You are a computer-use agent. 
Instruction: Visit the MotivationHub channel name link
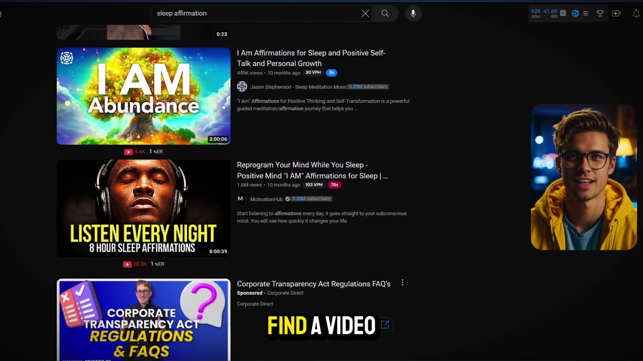pyautogui.click(x=266, y=199)
